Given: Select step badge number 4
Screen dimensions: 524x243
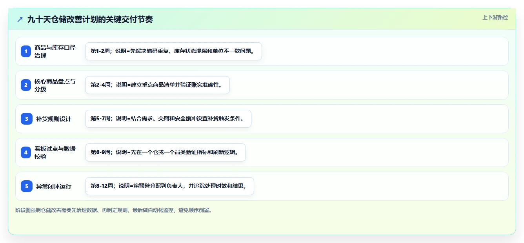Looking at the screenshot, I should pos(26,152).
